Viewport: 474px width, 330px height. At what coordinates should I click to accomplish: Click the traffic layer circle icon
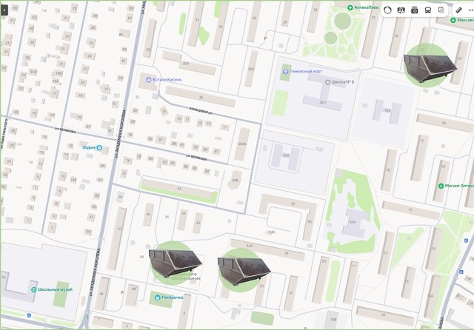pyautogui.click(x=387, y=10)
